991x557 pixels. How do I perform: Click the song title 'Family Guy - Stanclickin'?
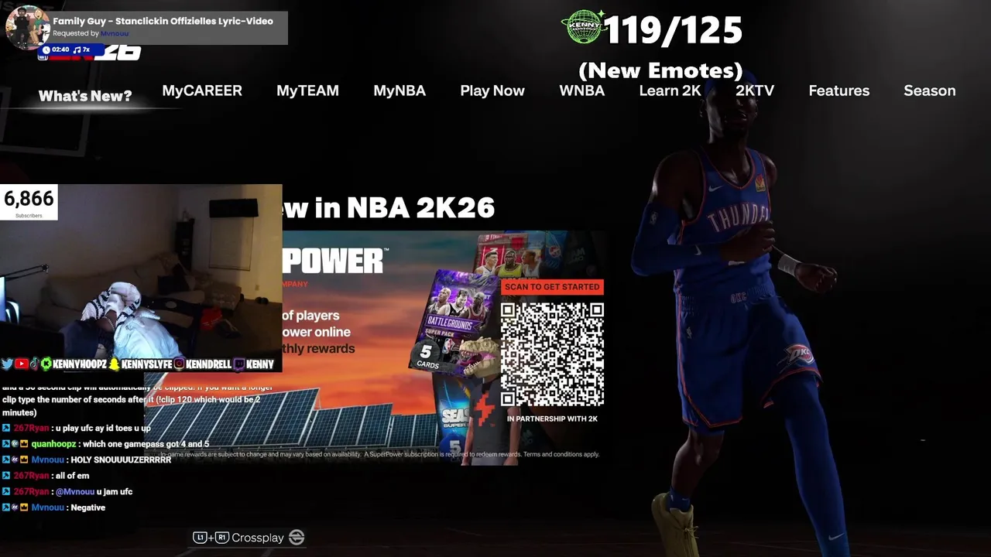[163, 21]
